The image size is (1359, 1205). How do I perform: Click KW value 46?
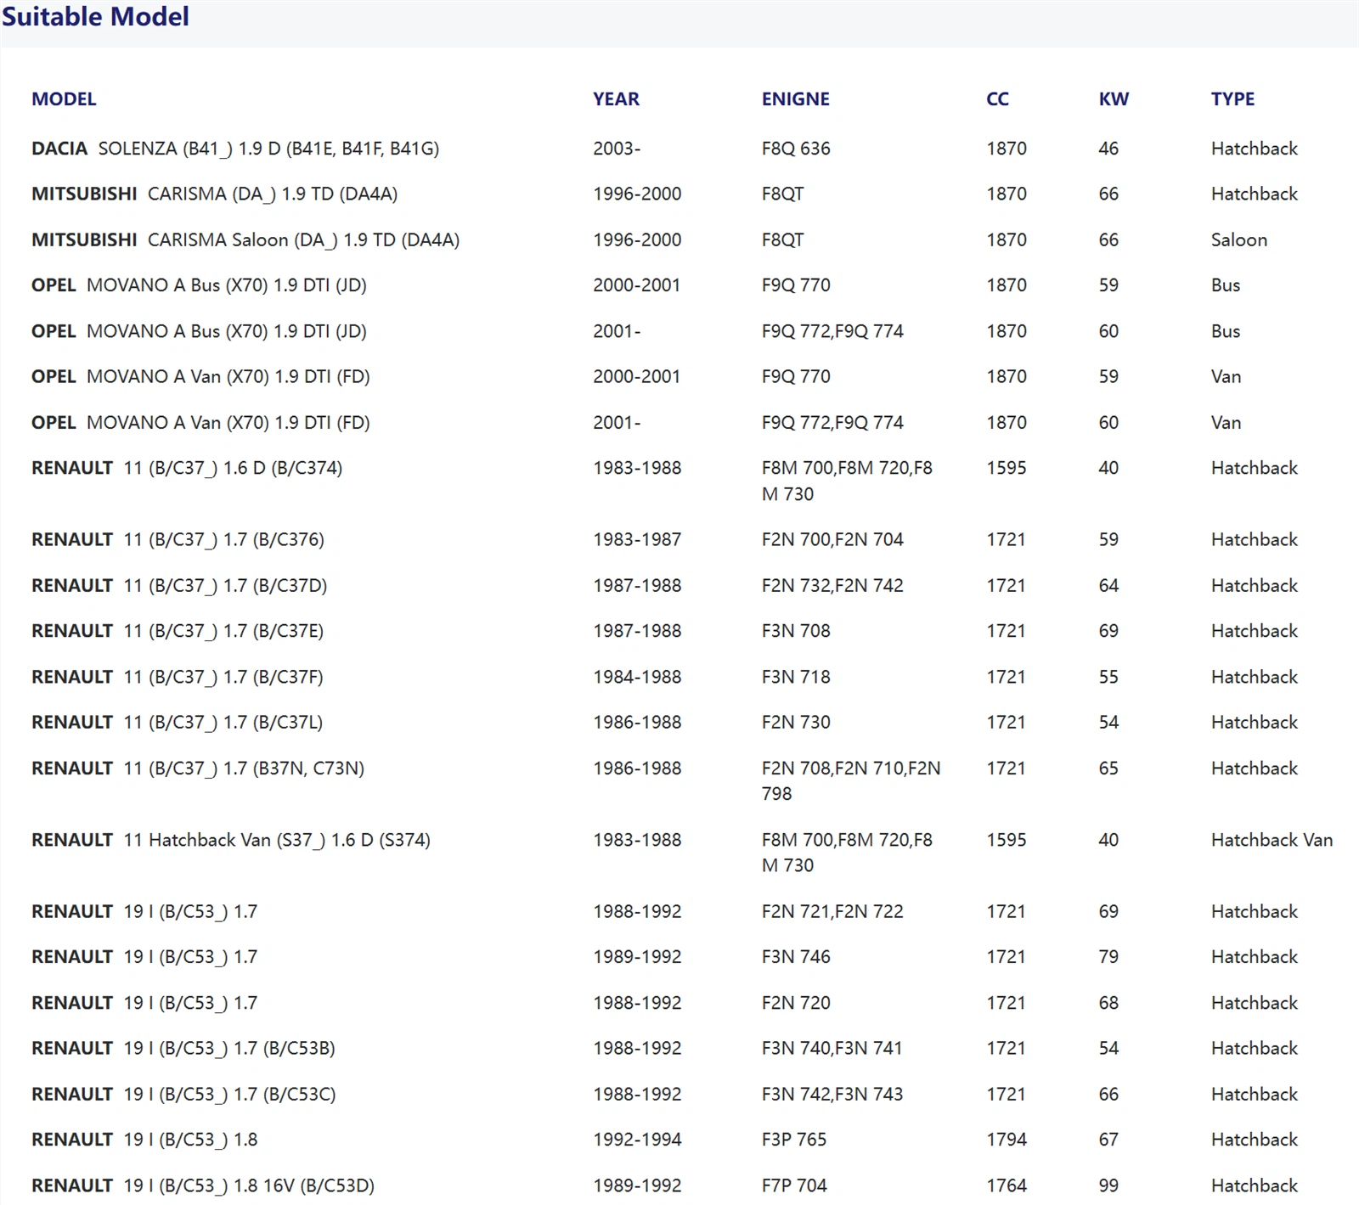(x=1108, y=149)
